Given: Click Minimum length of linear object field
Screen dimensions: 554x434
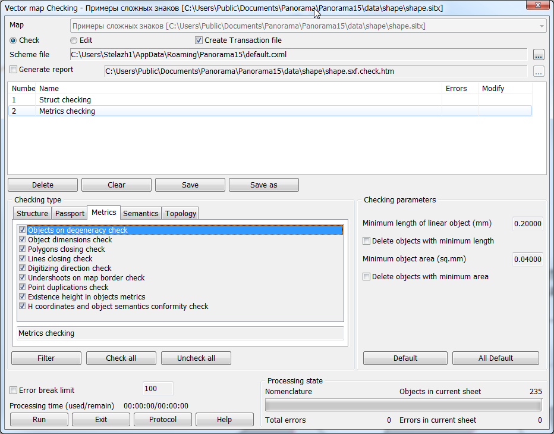Looking at the screenshot, I should [x=527, y=224].
